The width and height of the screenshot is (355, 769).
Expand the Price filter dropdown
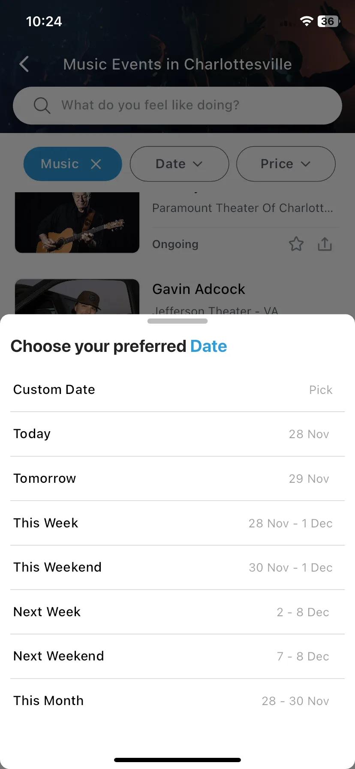point(286,164)
